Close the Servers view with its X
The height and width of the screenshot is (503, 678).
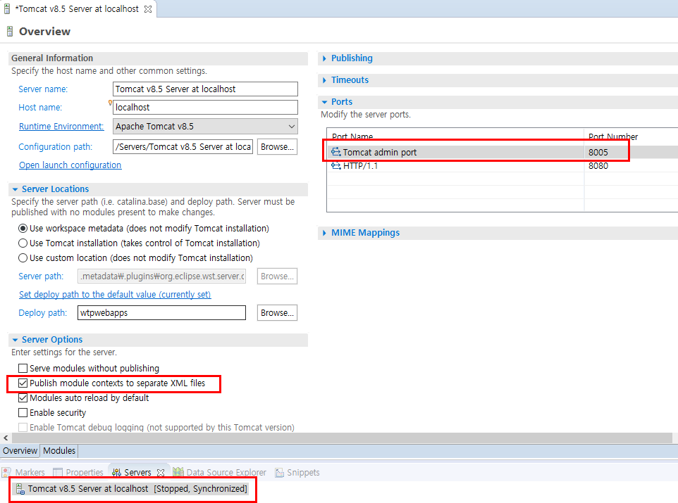[x=161, y=472]
